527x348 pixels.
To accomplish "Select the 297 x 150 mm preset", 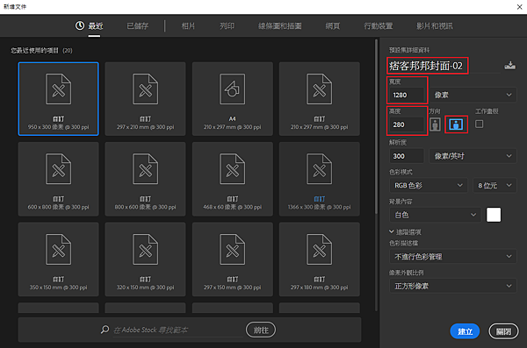I will tap(232, 259).
